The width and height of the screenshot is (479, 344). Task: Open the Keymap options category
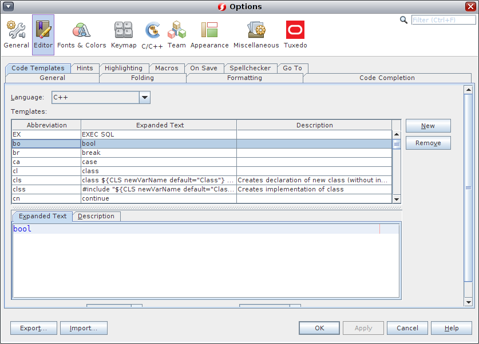pyautogui.click(x=124, y=35)
